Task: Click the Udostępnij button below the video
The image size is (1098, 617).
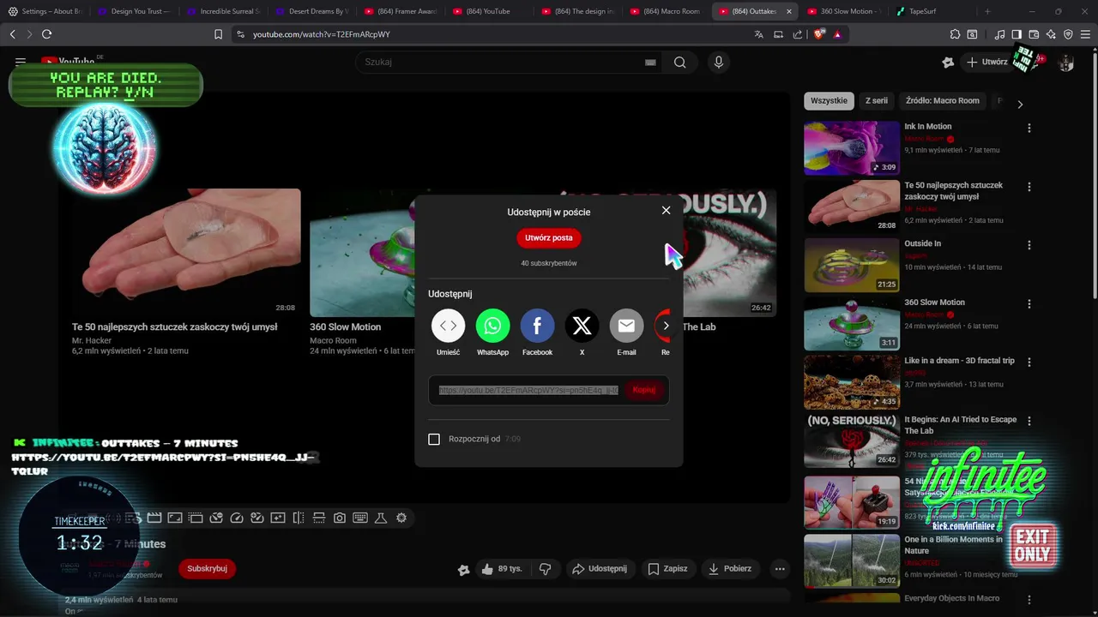Action: pos(600,568)
